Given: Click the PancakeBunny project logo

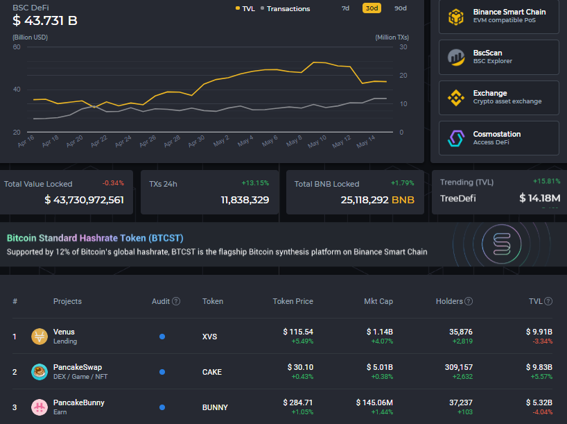Looking at the screenshot, I should coord(40,407).
